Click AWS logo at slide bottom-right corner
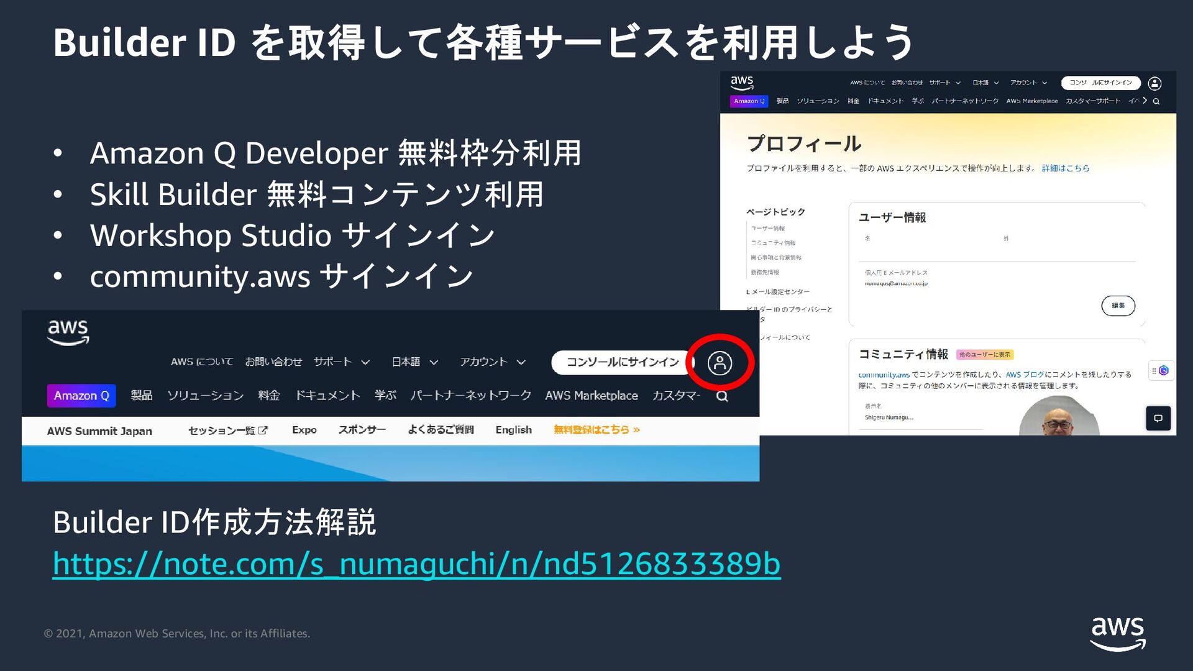 coord(1118,632)
